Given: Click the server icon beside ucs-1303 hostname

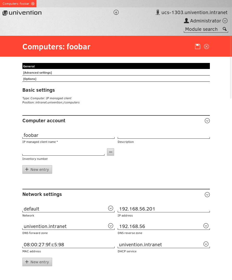Looking at the screenshot, I should 158,12.
